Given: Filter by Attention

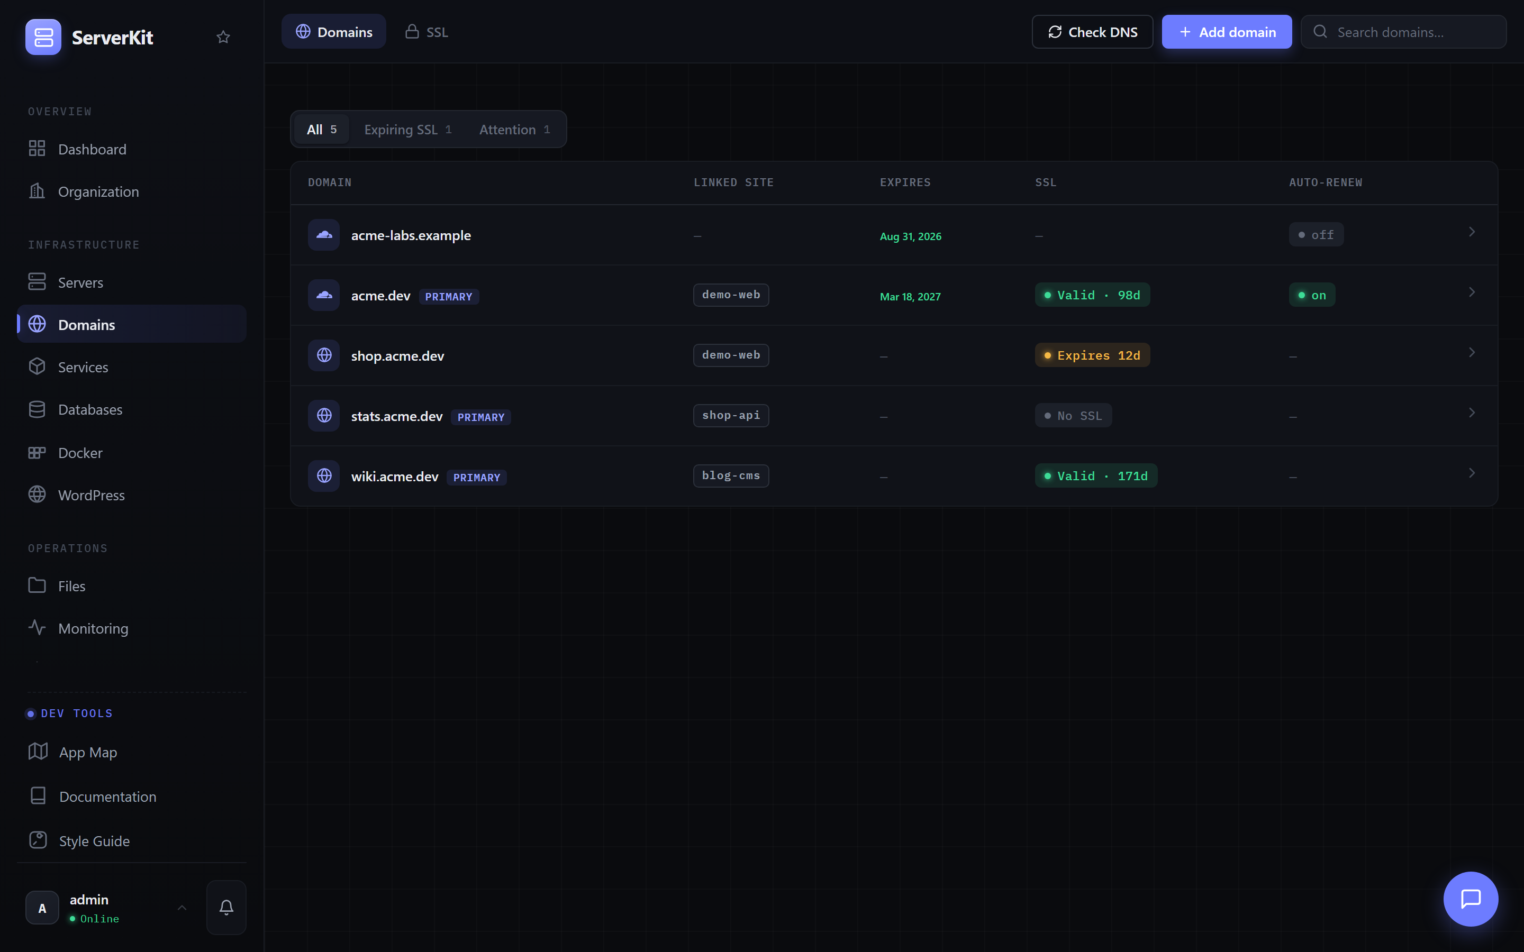Looking at the screenshot, I should point(514,129).
